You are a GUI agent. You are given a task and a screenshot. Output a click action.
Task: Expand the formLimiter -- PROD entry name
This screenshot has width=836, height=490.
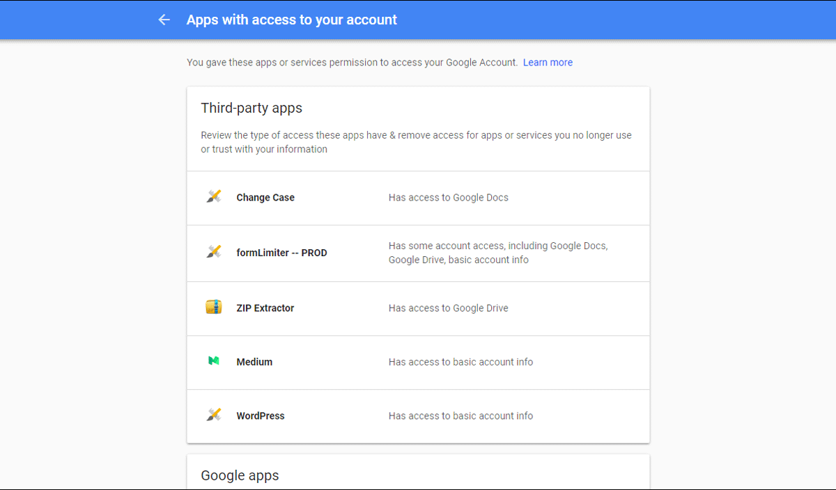281,253
